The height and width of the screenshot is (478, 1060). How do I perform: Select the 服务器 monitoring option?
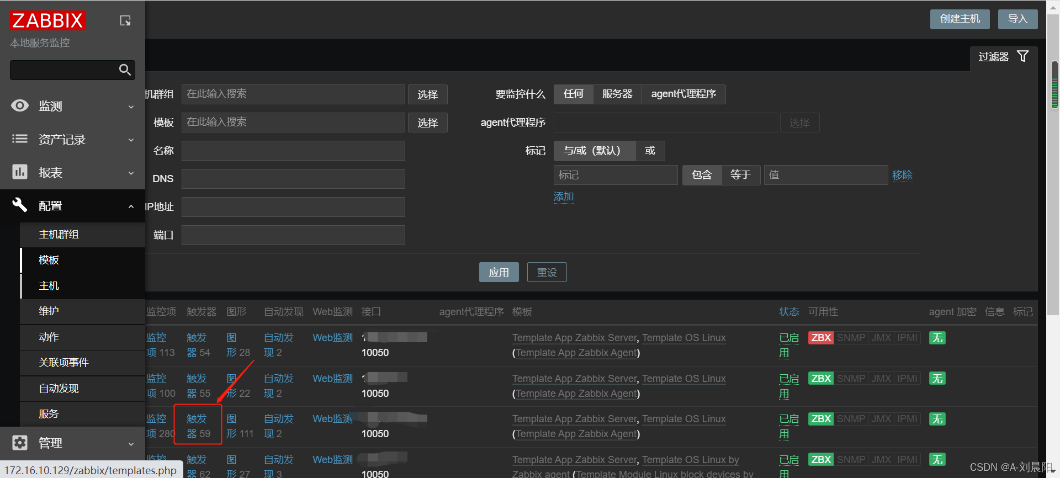[617, 94]
